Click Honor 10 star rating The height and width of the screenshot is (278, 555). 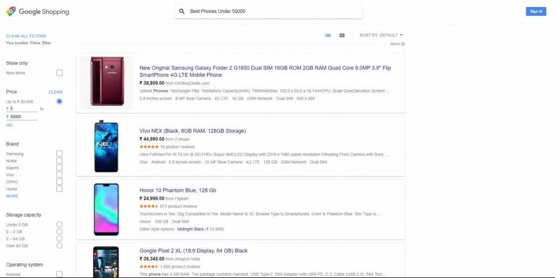tap(149, 206)
